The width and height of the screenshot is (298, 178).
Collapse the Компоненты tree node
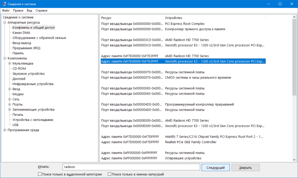coord(5,58)
